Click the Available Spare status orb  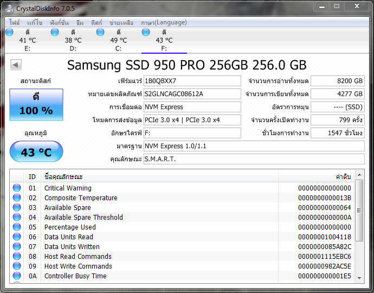[17, 208]
